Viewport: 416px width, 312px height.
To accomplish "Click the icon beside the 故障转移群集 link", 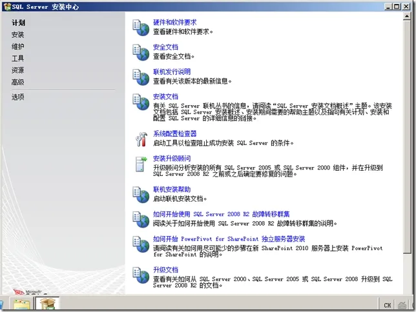I will [141, 219].
